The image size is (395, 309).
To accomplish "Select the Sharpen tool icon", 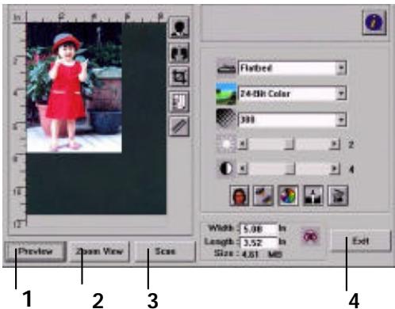I will (263, 196).
